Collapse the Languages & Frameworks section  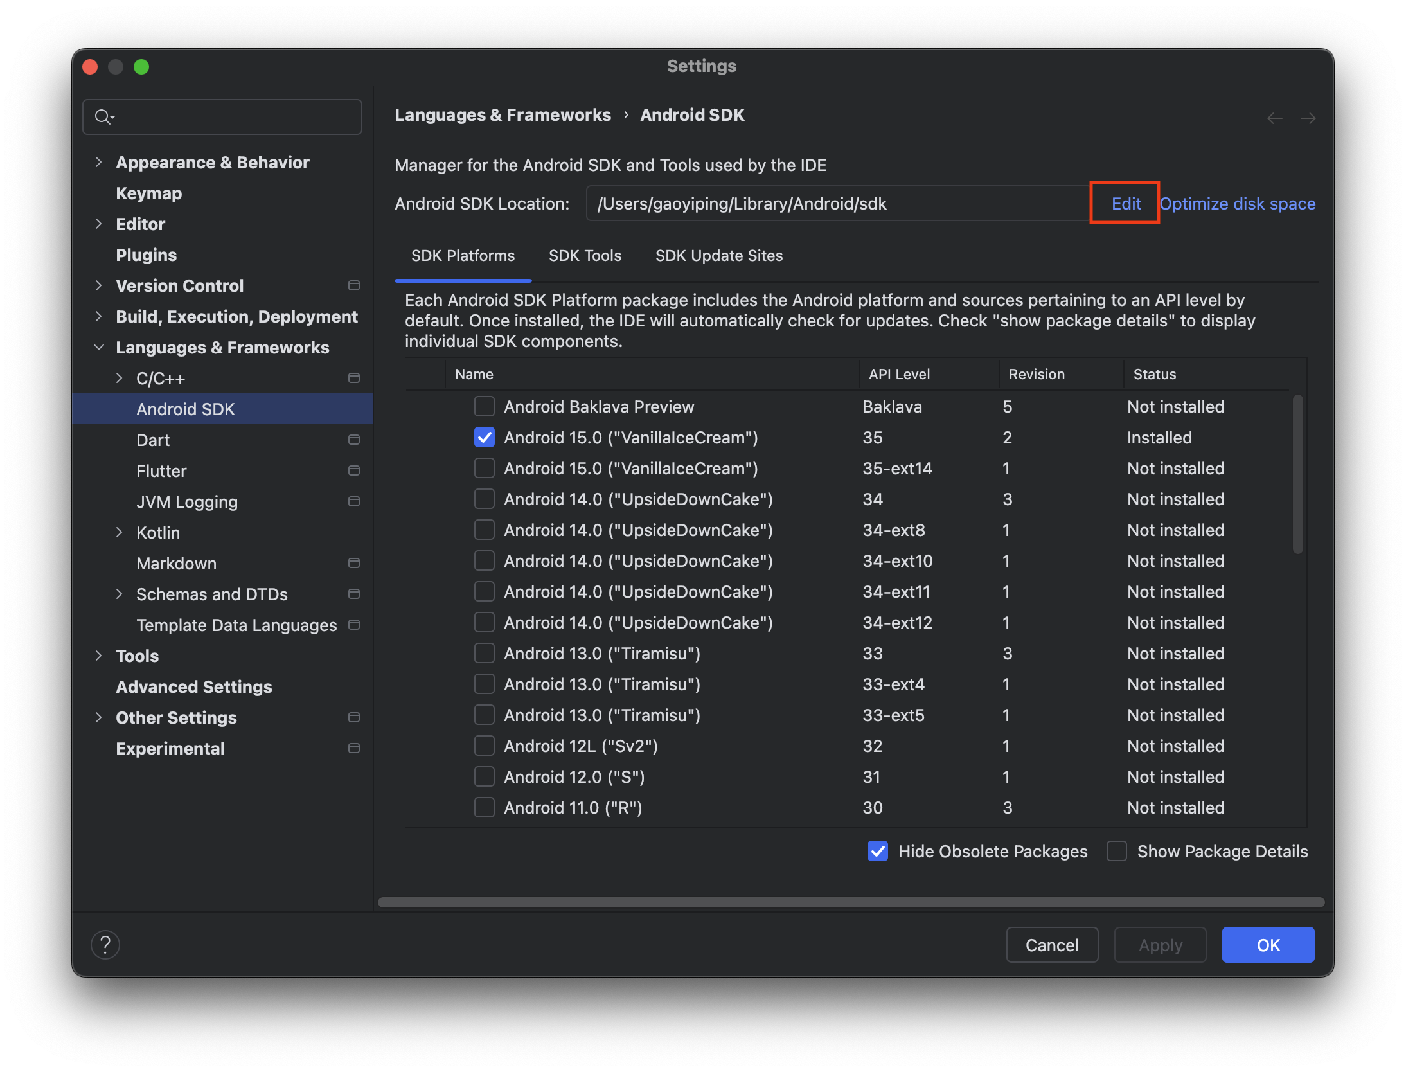point(98,347)
